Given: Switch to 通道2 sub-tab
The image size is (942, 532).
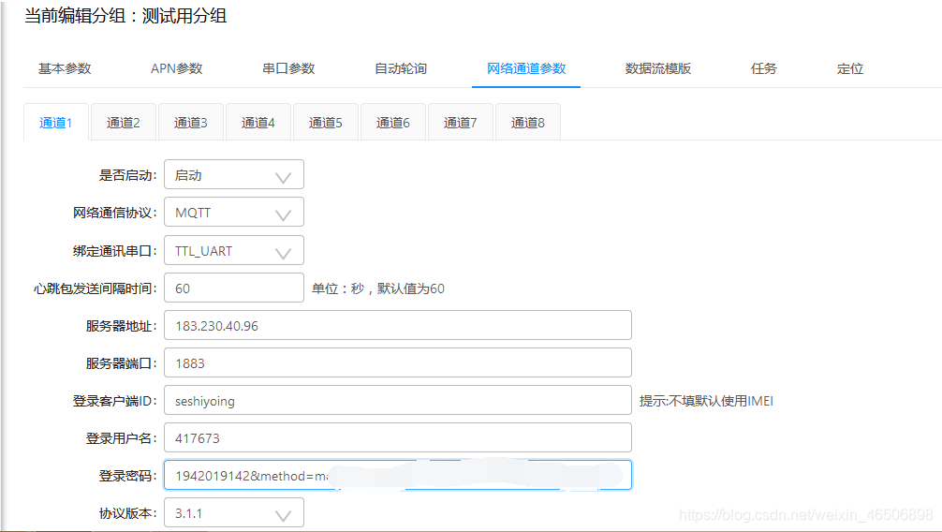Looking at the screenshot, I should (x=124, y=122).
